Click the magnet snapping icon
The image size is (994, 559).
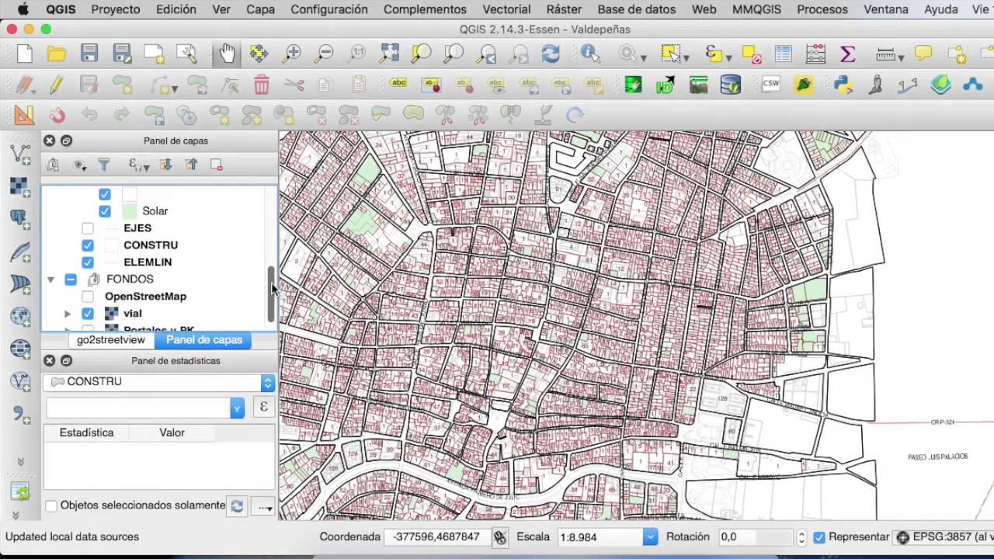57,116
